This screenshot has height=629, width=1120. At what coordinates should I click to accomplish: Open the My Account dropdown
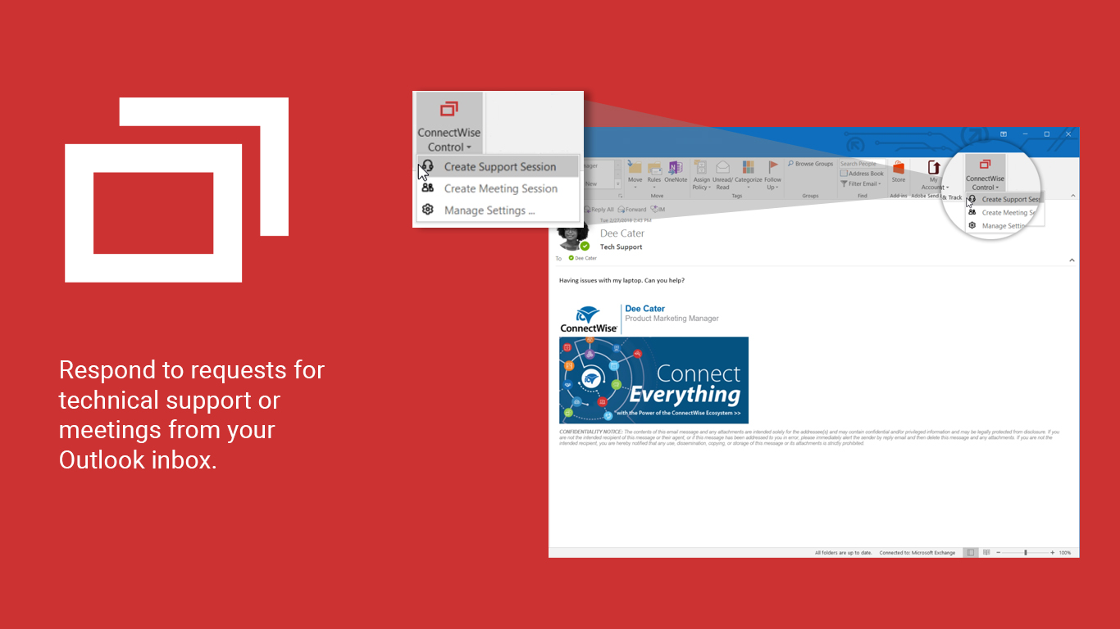(934, 175)
